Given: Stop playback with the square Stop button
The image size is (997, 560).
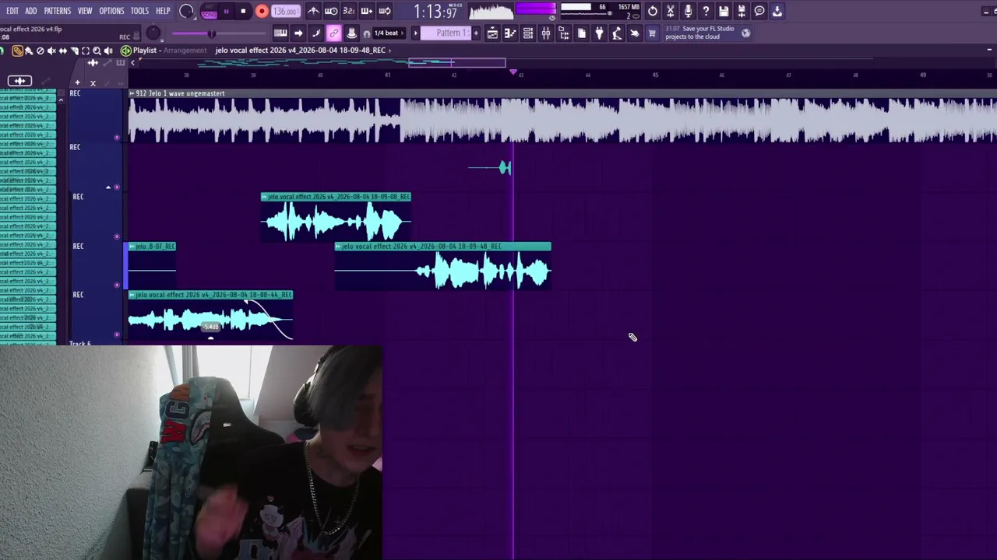Looking at the screenshot, I should pyautogui.click(x=243, y=12).
